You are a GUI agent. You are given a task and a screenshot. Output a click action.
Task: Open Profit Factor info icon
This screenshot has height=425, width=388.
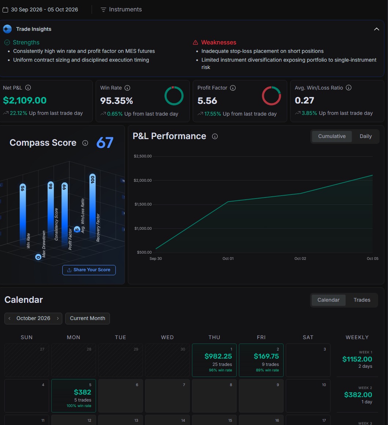[233, 88]
